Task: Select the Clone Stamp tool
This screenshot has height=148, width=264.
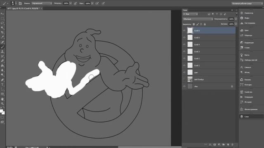Action: [x=2, y=51]
